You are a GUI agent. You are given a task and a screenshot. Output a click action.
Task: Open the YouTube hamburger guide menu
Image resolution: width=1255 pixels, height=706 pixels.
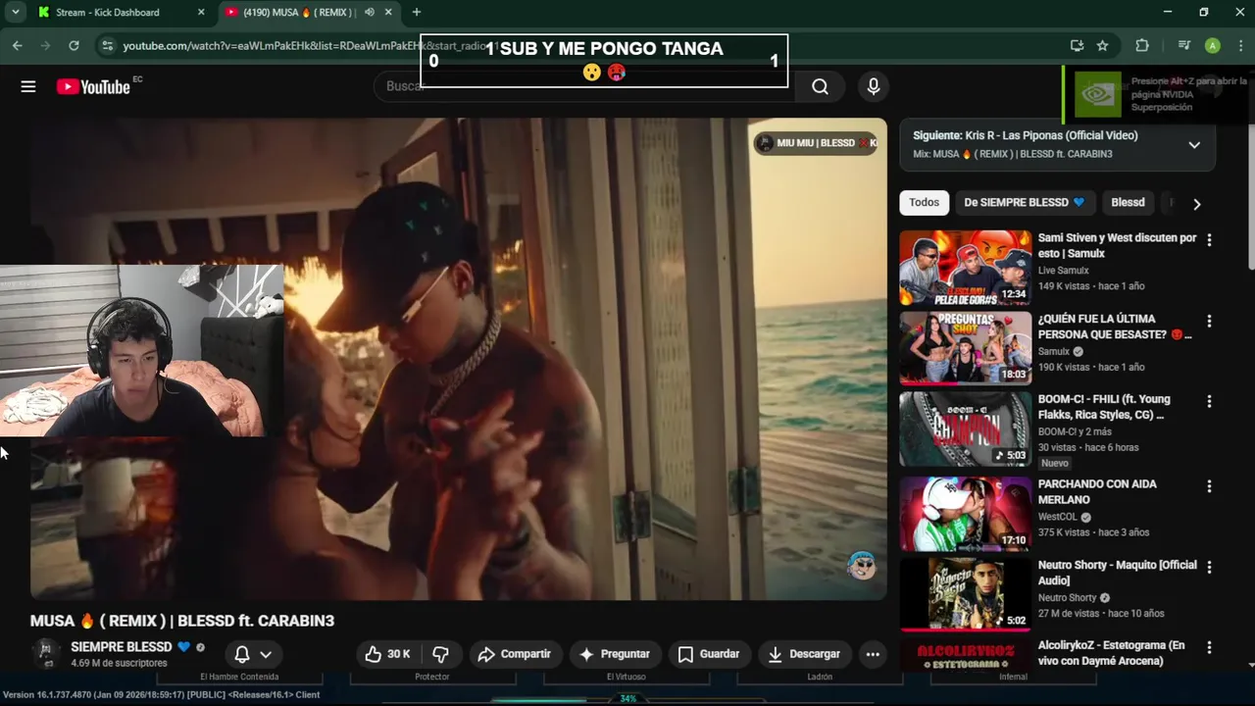click(x=28, y=86)
